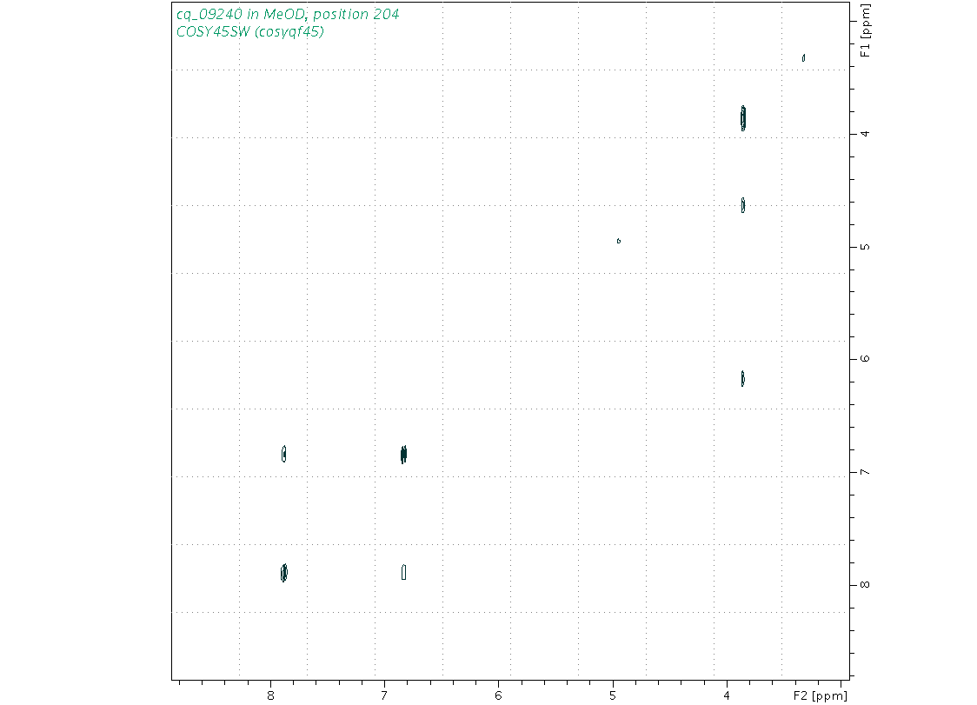
Task: Pick the diagonal peak at 6.85 ppm
Action: coord(404,455)
